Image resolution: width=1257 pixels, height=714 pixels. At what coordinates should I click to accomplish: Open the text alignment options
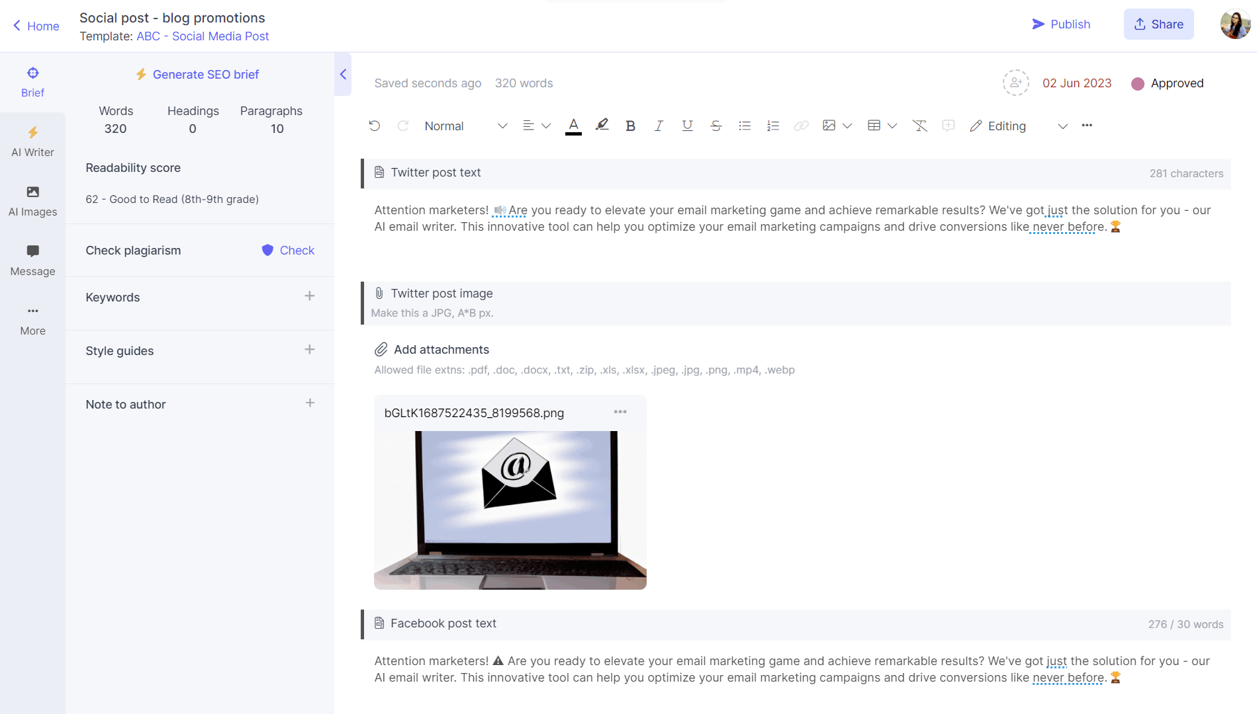tap(536, 126)
